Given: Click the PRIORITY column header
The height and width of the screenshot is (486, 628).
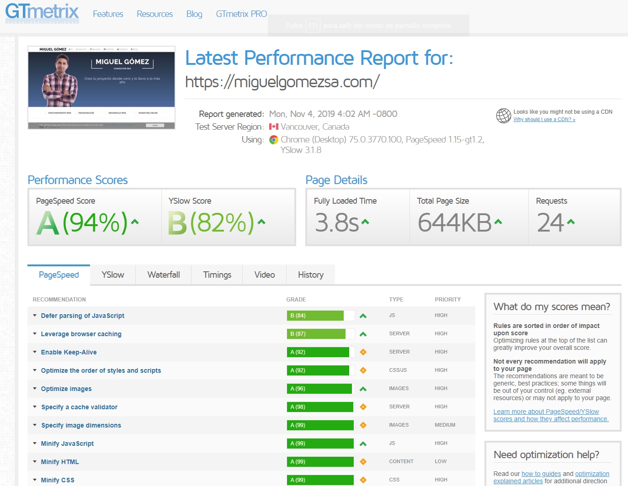Looking at the screenshot, I should 448,300.
